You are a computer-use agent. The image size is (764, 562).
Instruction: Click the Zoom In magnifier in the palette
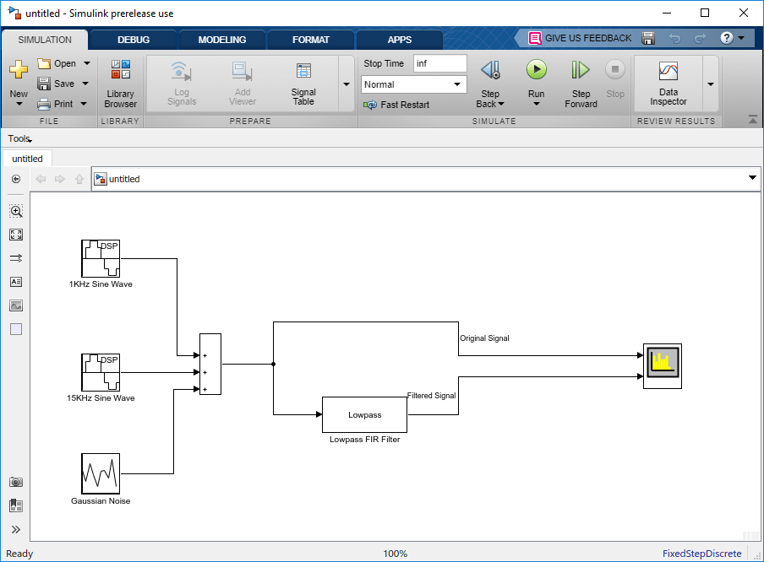tap(16, 211)
